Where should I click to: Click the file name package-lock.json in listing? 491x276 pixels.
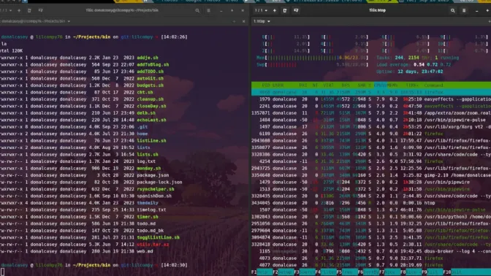(159, 182)
